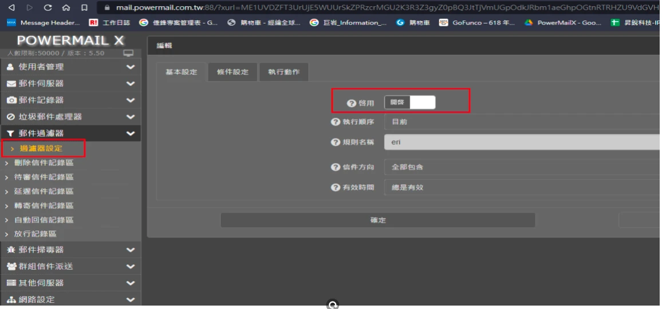Open the Message Header bookmark
Viewport: 662px width, 309px height.
(x=44, y=23)
